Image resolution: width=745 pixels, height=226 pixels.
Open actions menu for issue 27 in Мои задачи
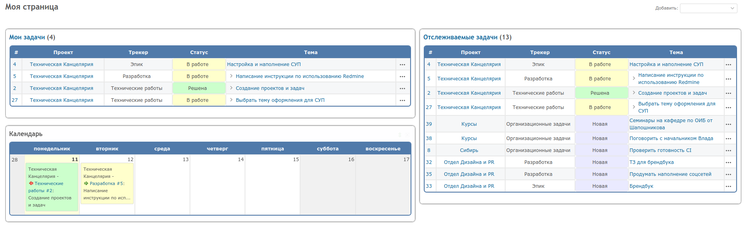point(402,100)
